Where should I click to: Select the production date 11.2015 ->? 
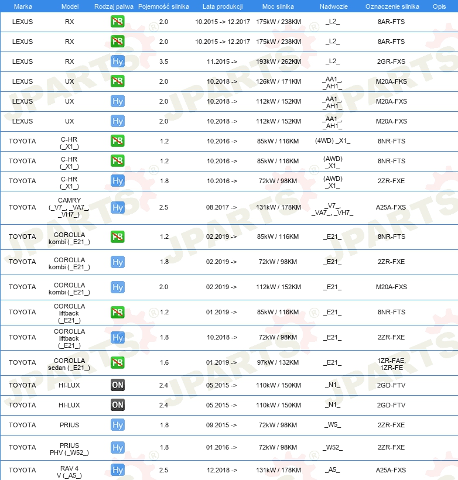[222, 61]
